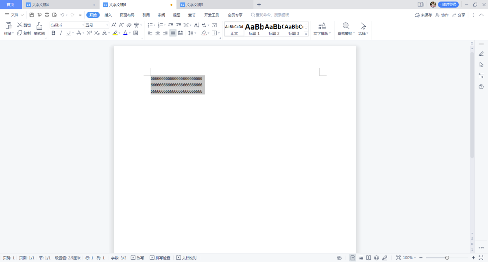Click the Character Border icon

[x=136, y=33]
